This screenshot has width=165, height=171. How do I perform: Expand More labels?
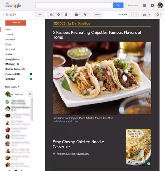12,87
